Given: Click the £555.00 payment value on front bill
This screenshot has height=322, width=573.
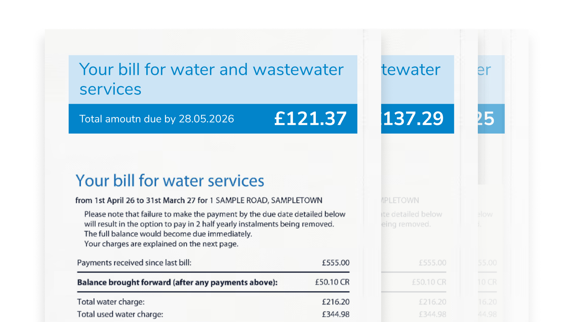Looking at the screenshot, I should coord(335,263).
